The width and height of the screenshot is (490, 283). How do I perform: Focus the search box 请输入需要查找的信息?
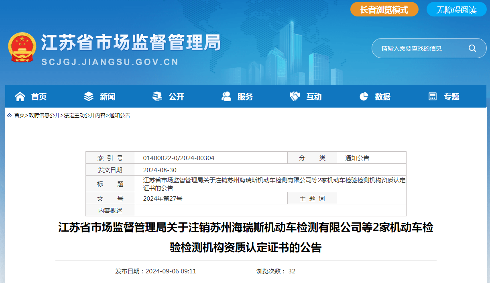coord(417,49)
